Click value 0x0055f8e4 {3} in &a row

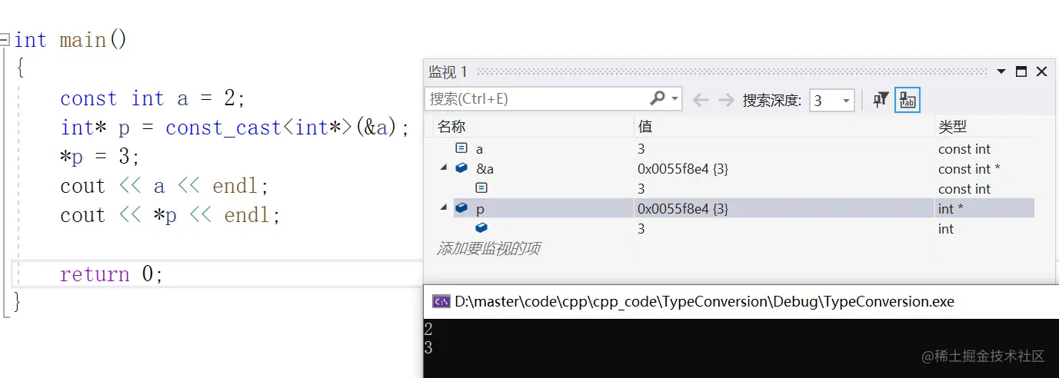(683, 169)
